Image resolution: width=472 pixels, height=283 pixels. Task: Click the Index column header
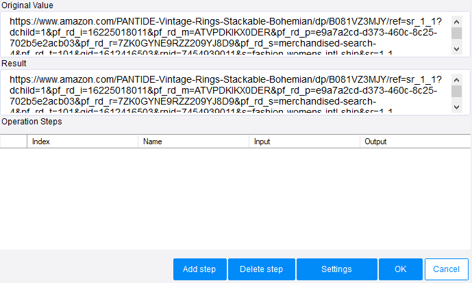coord(82,141)
